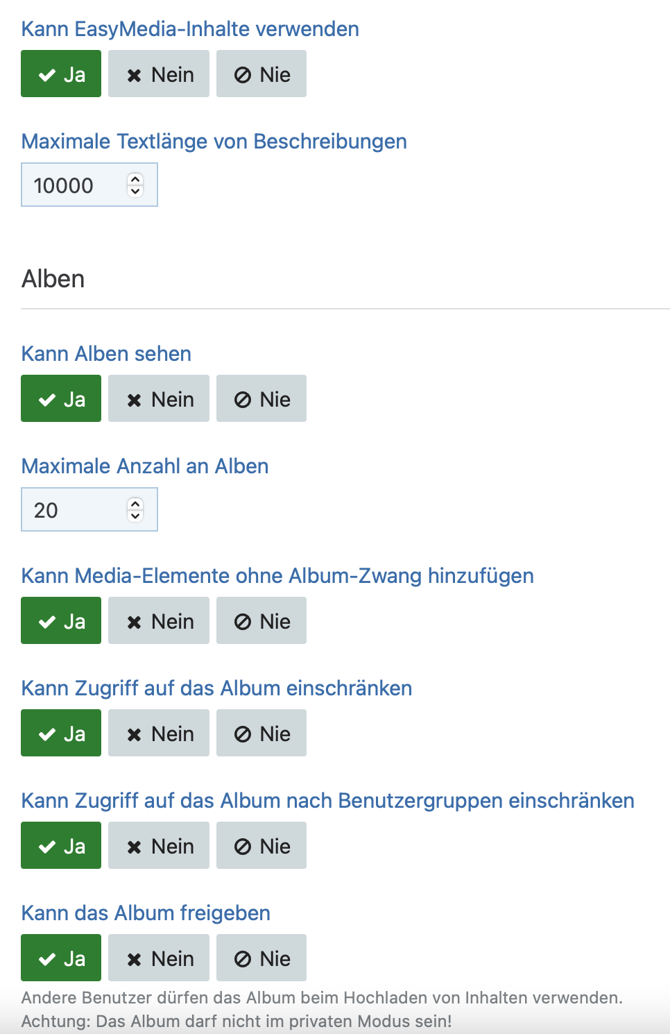
Task: Select Nie for 'Kann EasyMedia-Inhalte verwenden'
Action: tap(261, 74)
